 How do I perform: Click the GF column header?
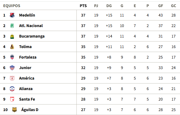click(160, 6)
